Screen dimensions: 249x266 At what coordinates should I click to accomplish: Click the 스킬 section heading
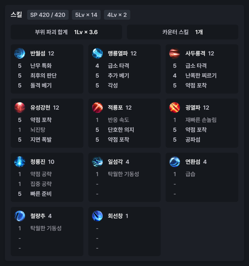coord(16,15)
